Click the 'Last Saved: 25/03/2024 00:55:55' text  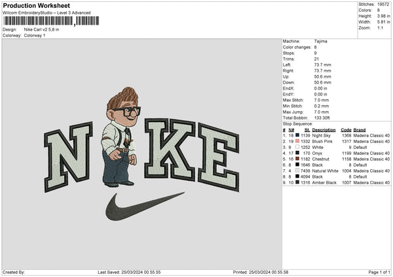[x=129, y=272]
